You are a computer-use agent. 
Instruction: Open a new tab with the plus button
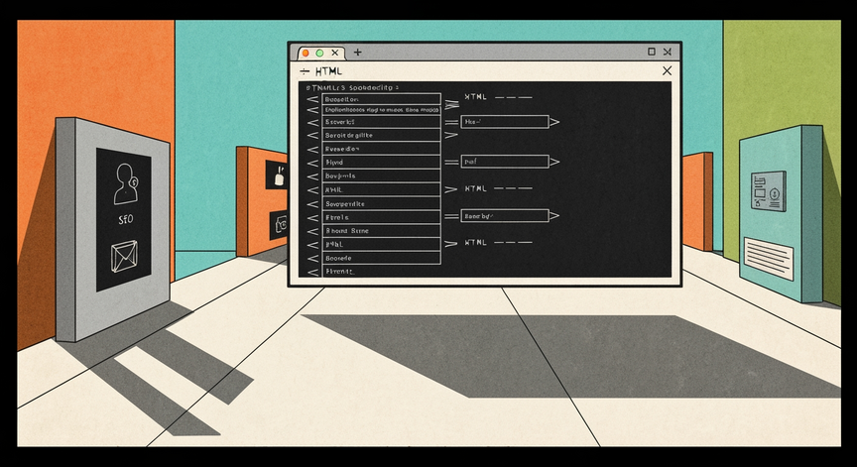[x=357, y=53]
